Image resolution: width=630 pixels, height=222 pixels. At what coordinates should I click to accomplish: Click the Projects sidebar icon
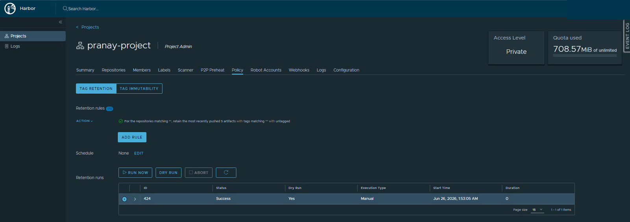tap(7, 36)
